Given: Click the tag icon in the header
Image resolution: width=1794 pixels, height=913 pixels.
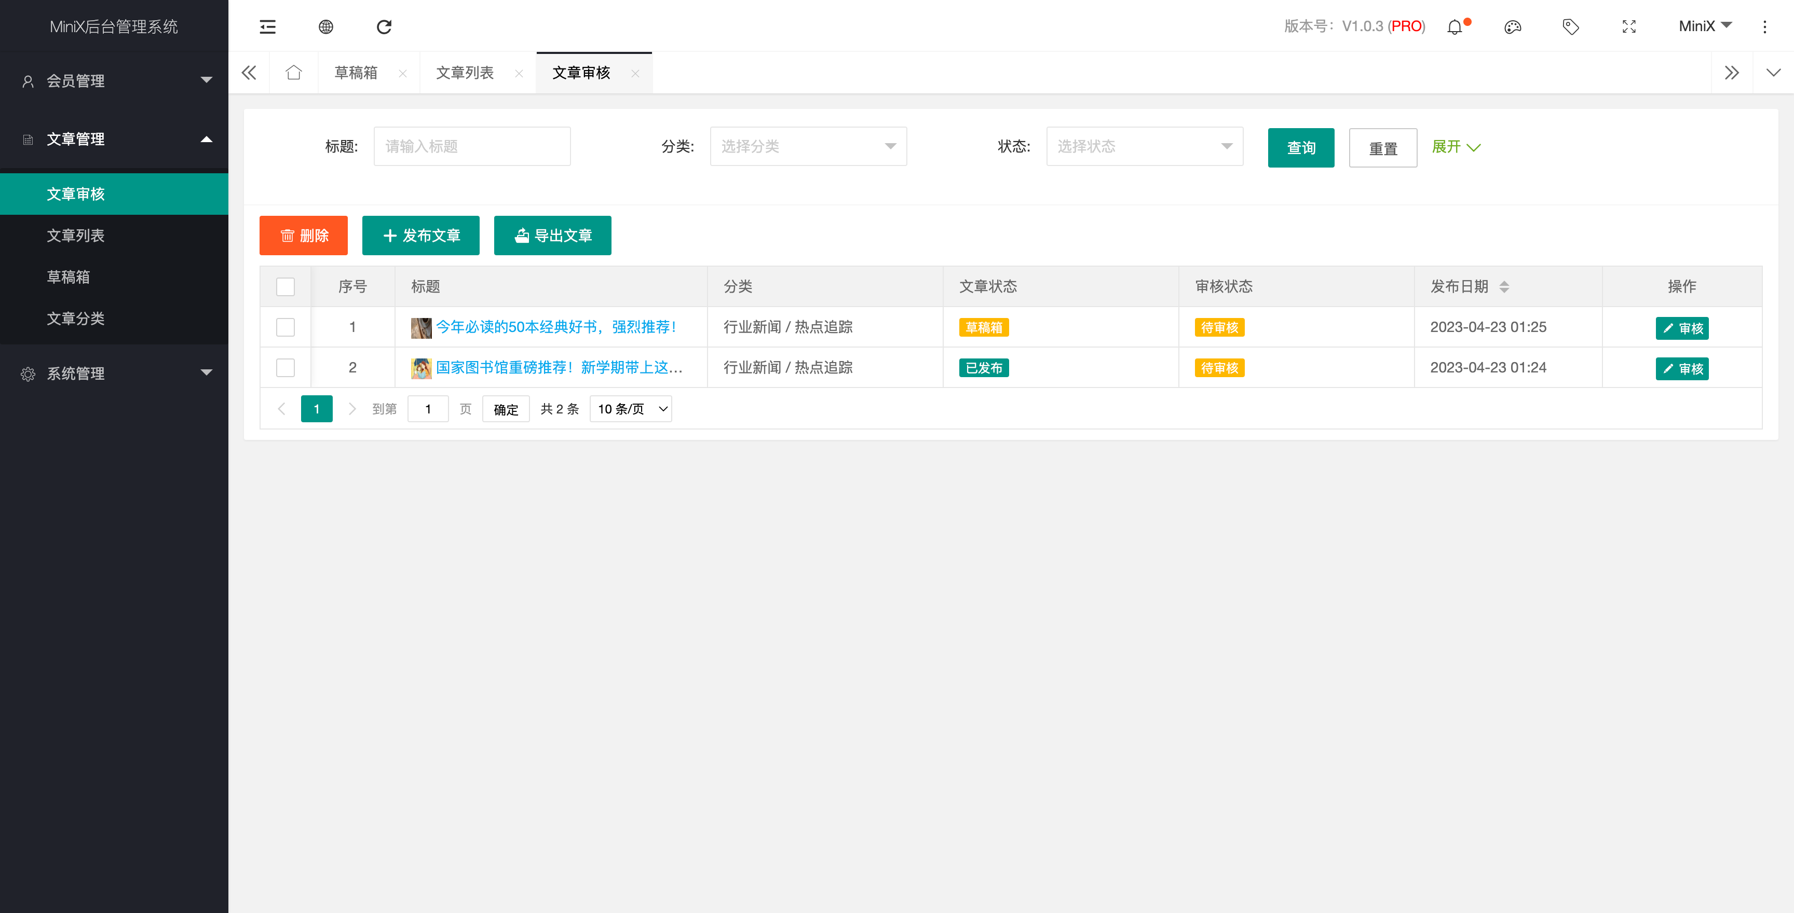Looking at the screenshot, I should click(1570, 27).
